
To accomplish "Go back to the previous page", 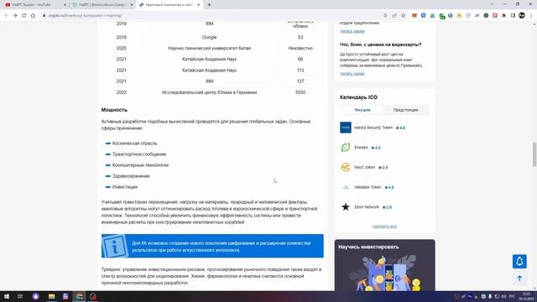I will click(x=6, y=15).
